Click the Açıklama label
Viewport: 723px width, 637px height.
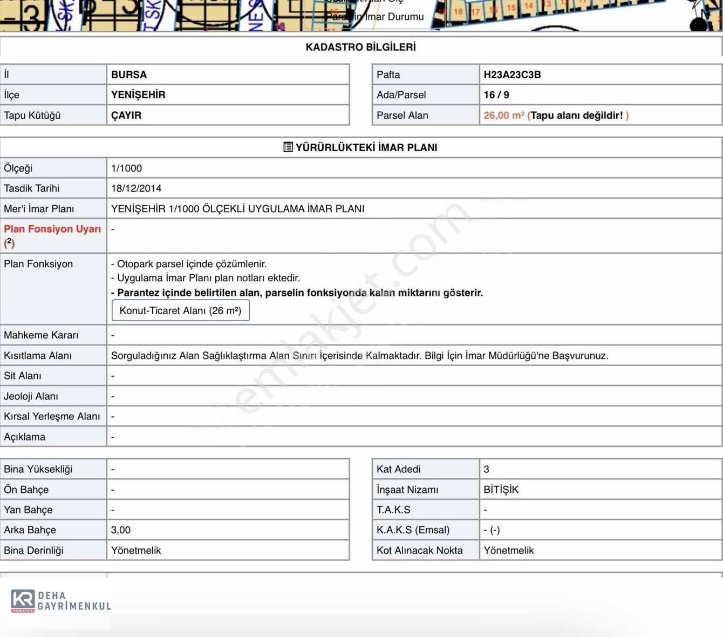(x=24, y=437)
